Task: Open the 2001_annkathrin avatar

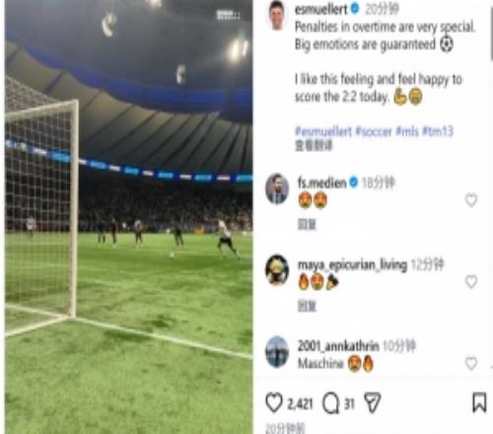Action: [x=277, y=351]
